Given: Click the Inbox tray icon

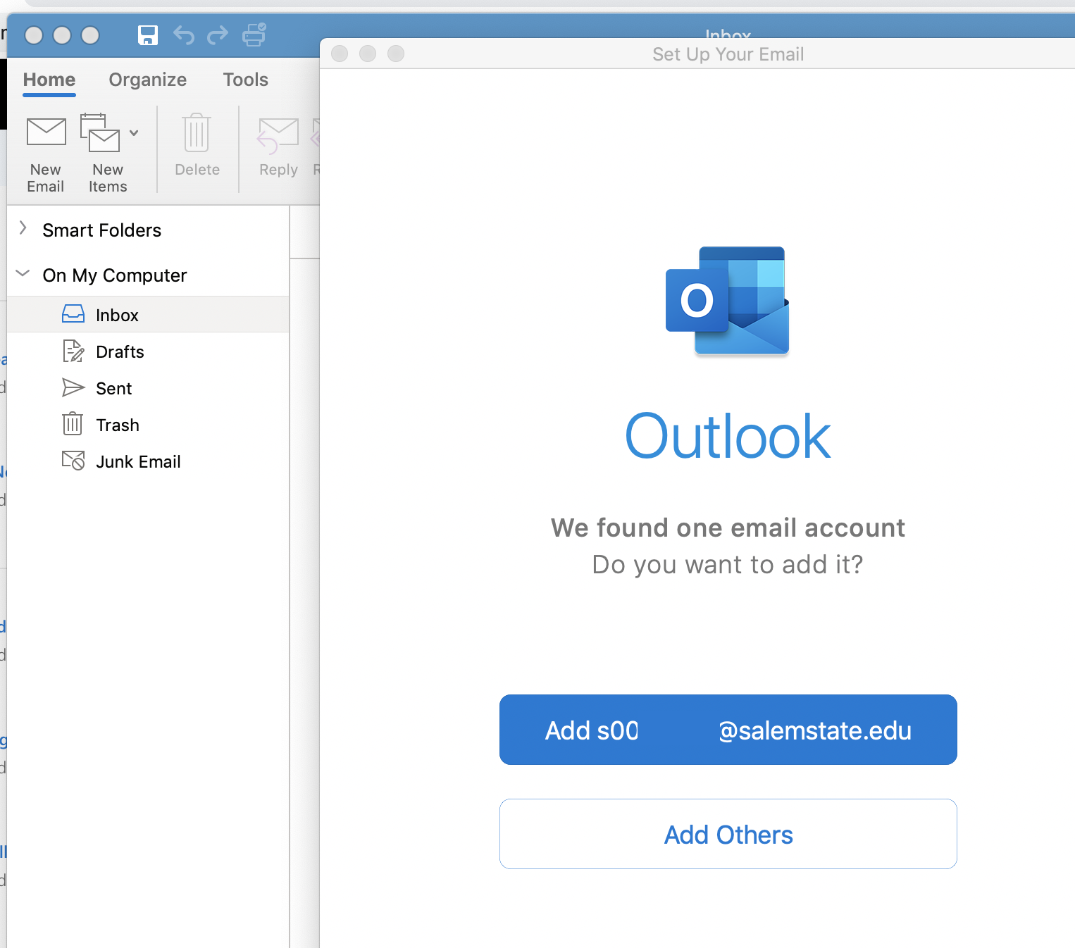Looking at the screenshot, I should 73,314.
